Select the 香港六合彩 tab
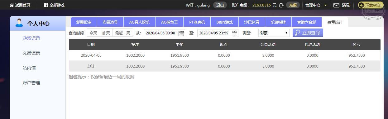 [x=307, y=22]
